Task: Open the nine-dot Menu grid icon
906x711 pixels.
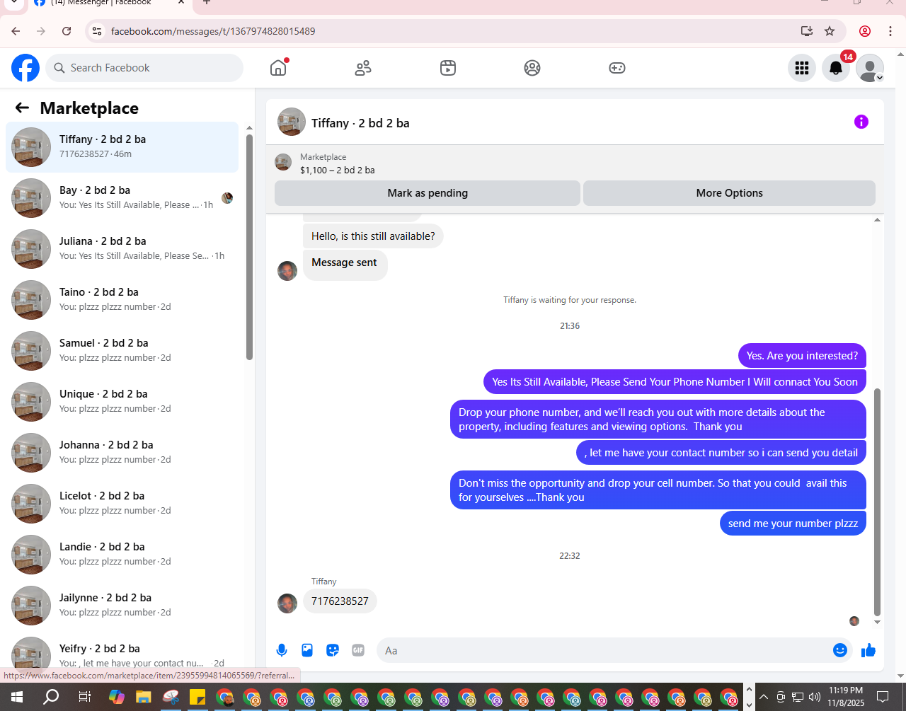Action: 802,68
